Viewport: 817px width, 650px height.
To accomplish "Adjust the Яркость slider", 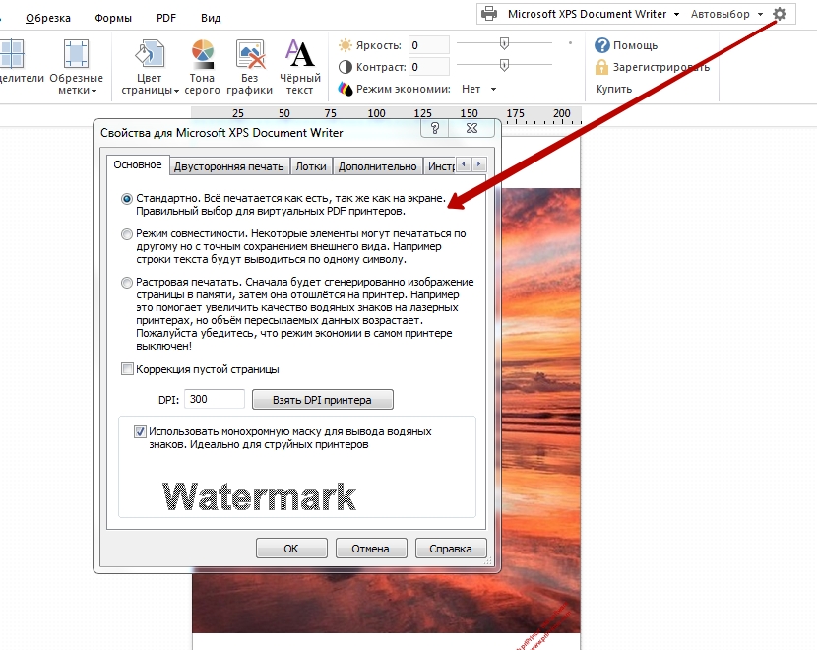I will tap(504, 43).
